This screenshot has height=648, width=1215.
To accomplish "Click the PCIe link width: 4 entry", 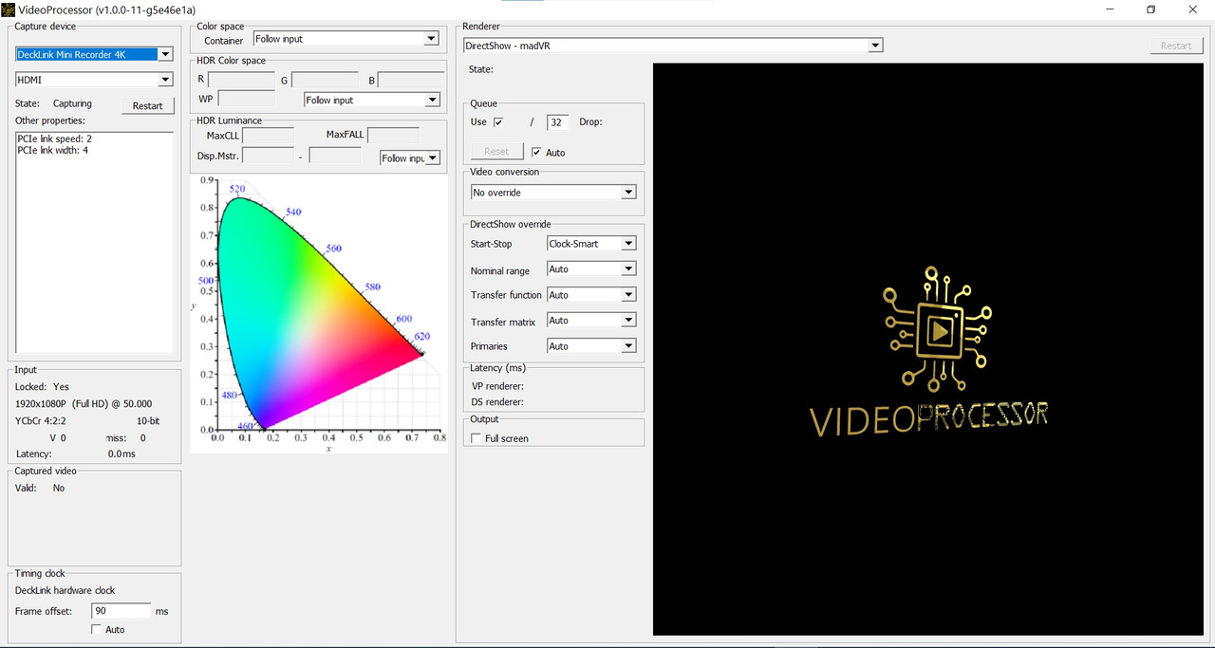I will [x=53, y=150].
